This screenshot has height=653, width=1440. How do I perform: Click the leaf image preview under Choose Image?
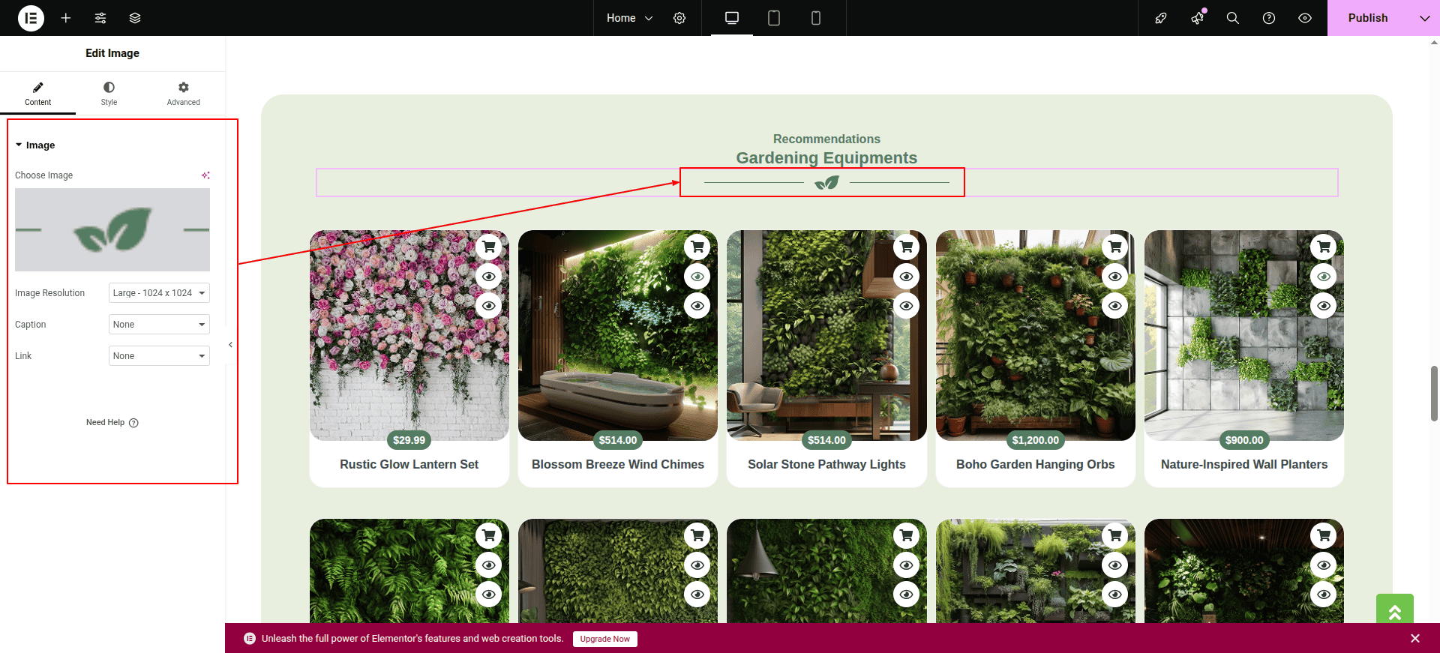pos(112,229)
